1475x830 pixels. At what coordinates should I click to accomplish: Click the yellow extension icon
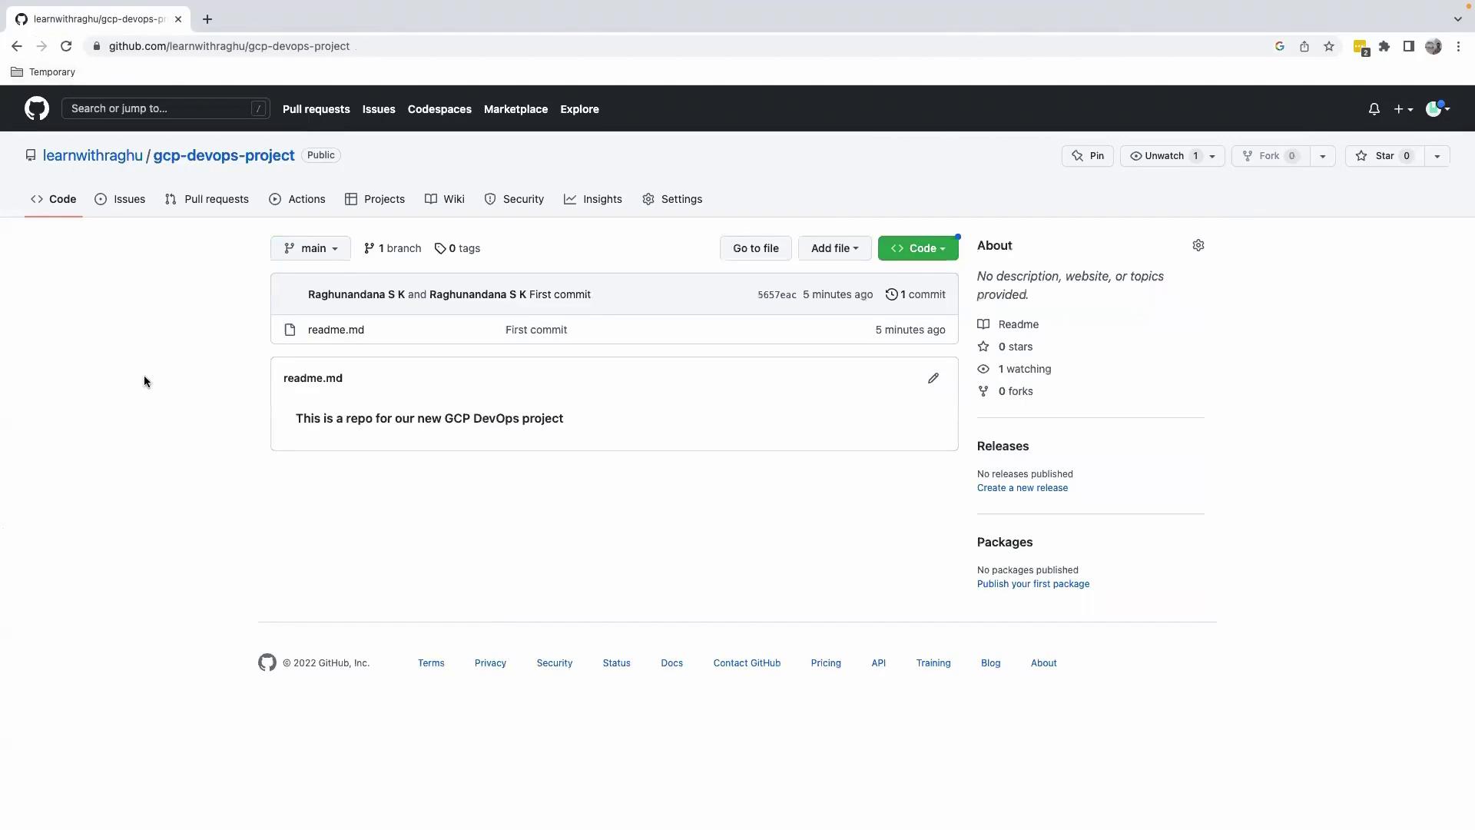point(1361,48)
